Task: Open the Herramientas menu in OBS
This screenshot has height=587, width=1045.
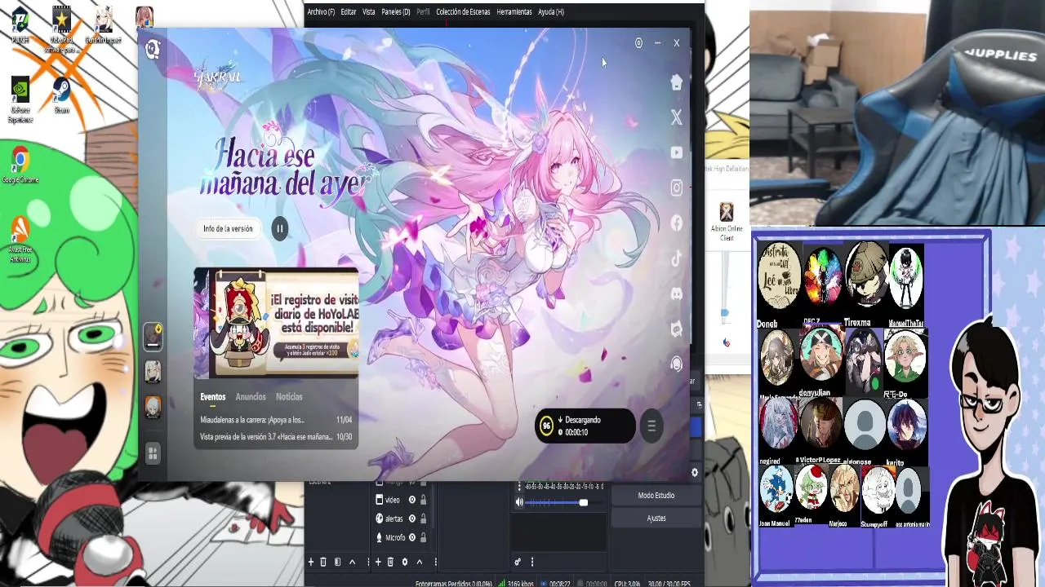Action: coord(514,11)
